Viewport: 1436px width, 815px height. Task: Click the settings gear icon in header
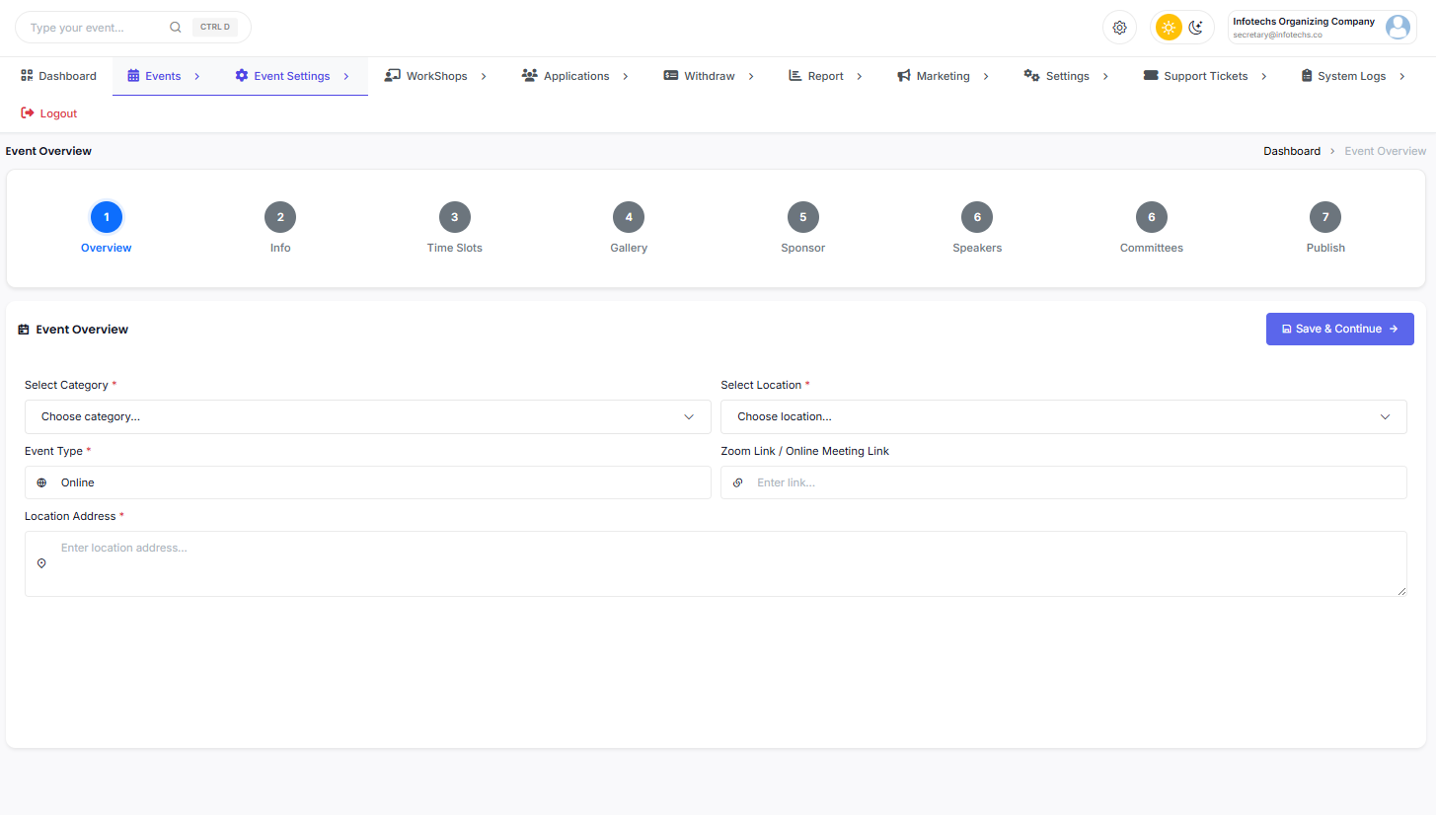click(x=1119, y=28)
